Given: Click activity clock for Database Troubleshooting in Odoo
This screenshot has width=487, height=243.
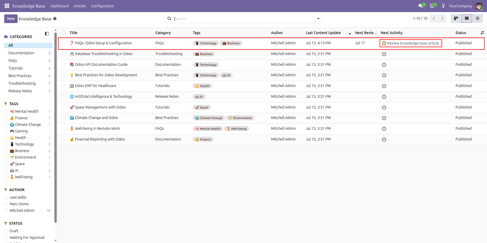Looking at the screenshot, I should (x=384, y=54).
